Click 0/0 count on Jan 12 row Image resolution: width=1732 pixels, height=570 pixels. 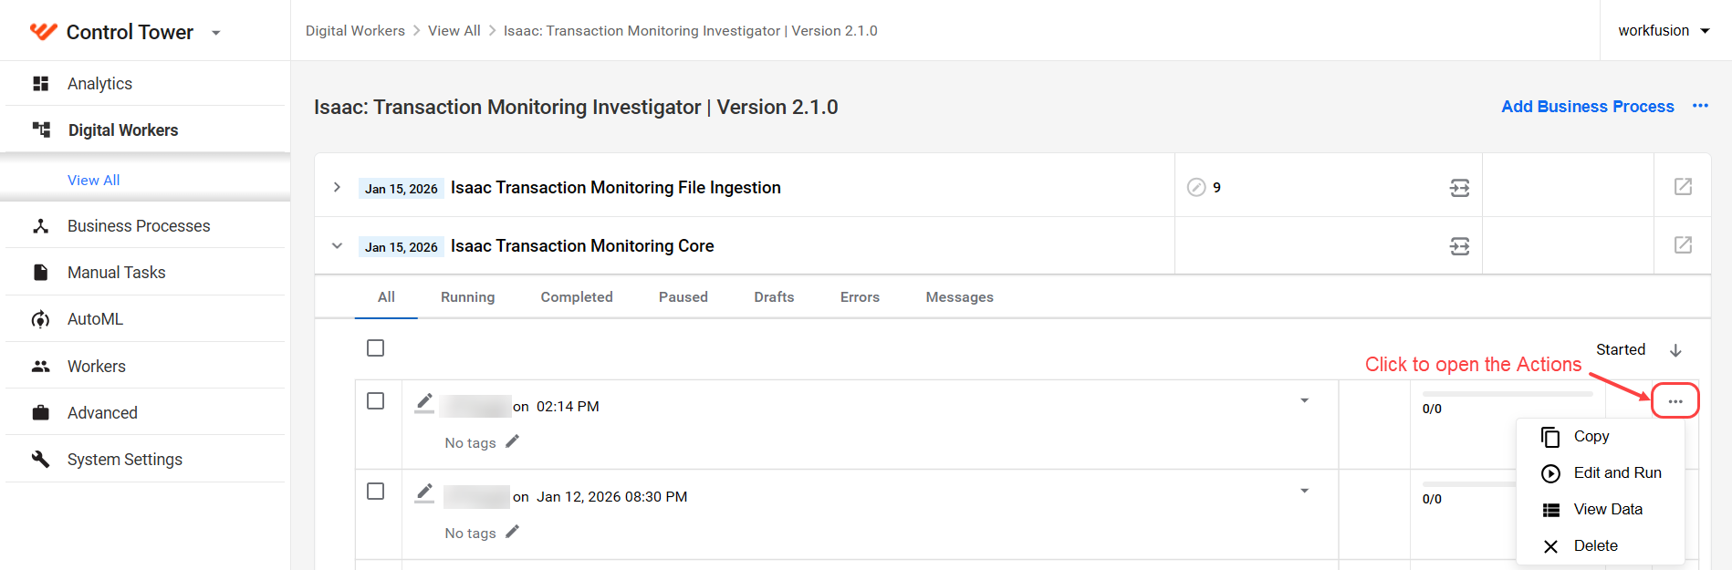[x=1432, y=499]
